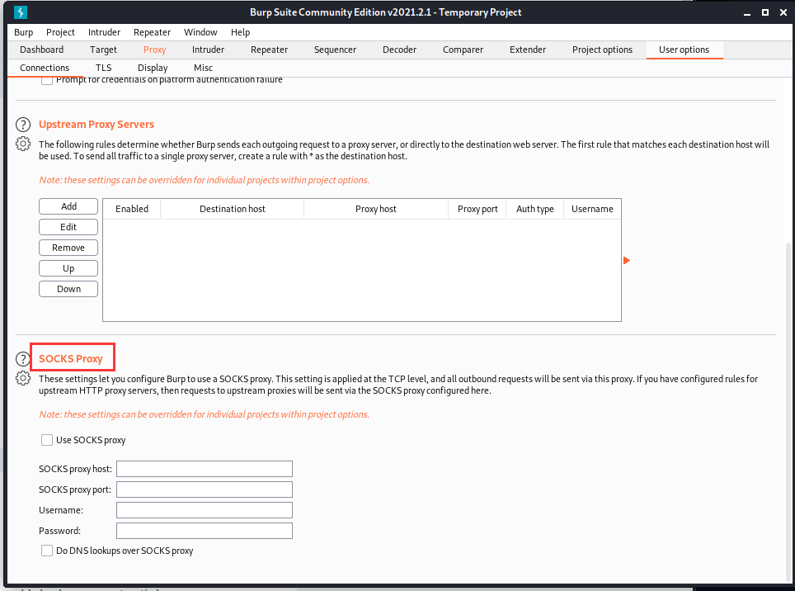Switch to the Proxy tab
Image resolution: width=795 pixels, height=591 pixels.
coord(155,50)
